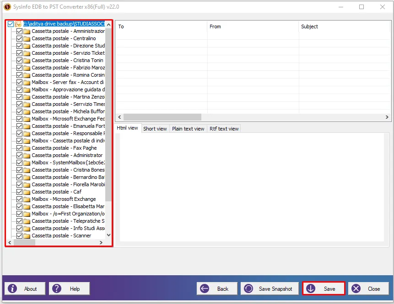Click tree panel scroll left arrow
The image size is (394, 304).
10,242
